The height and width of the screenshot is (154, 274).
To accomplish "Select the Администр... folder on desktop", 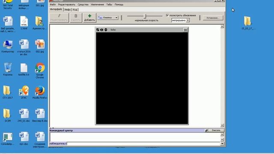I will coord(40,23).
